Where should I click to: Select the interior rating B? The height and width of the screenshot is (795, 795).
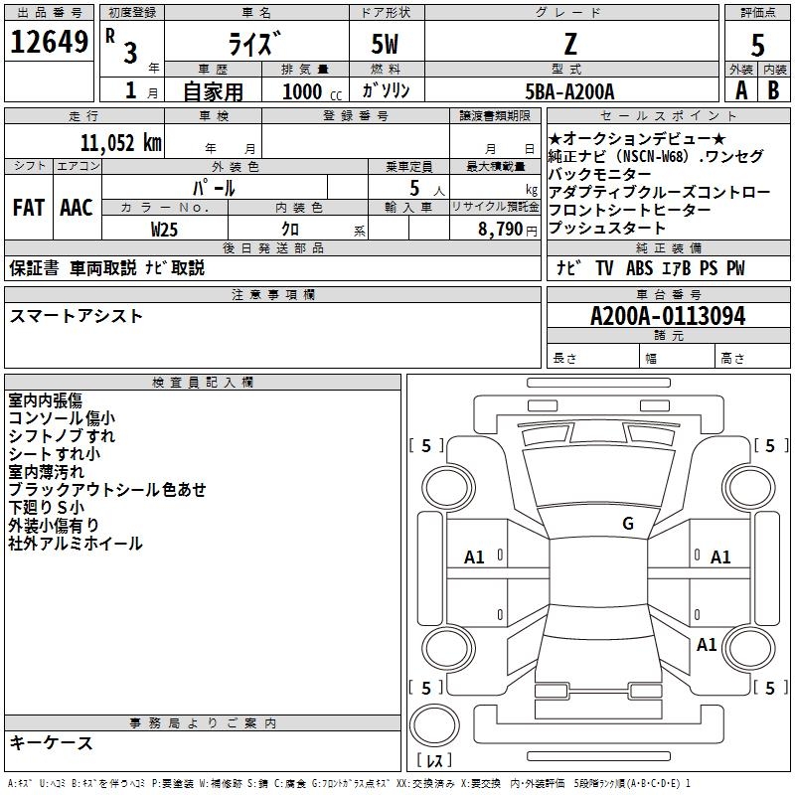(773, 90)
